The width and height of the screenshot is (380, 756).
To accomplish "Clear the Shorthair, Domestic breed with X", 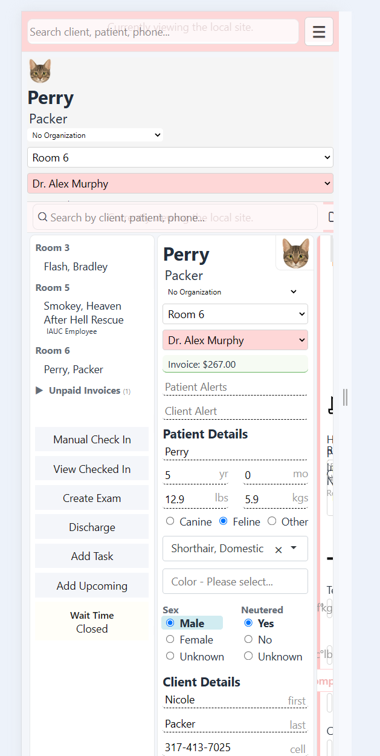I will [279, 550].
